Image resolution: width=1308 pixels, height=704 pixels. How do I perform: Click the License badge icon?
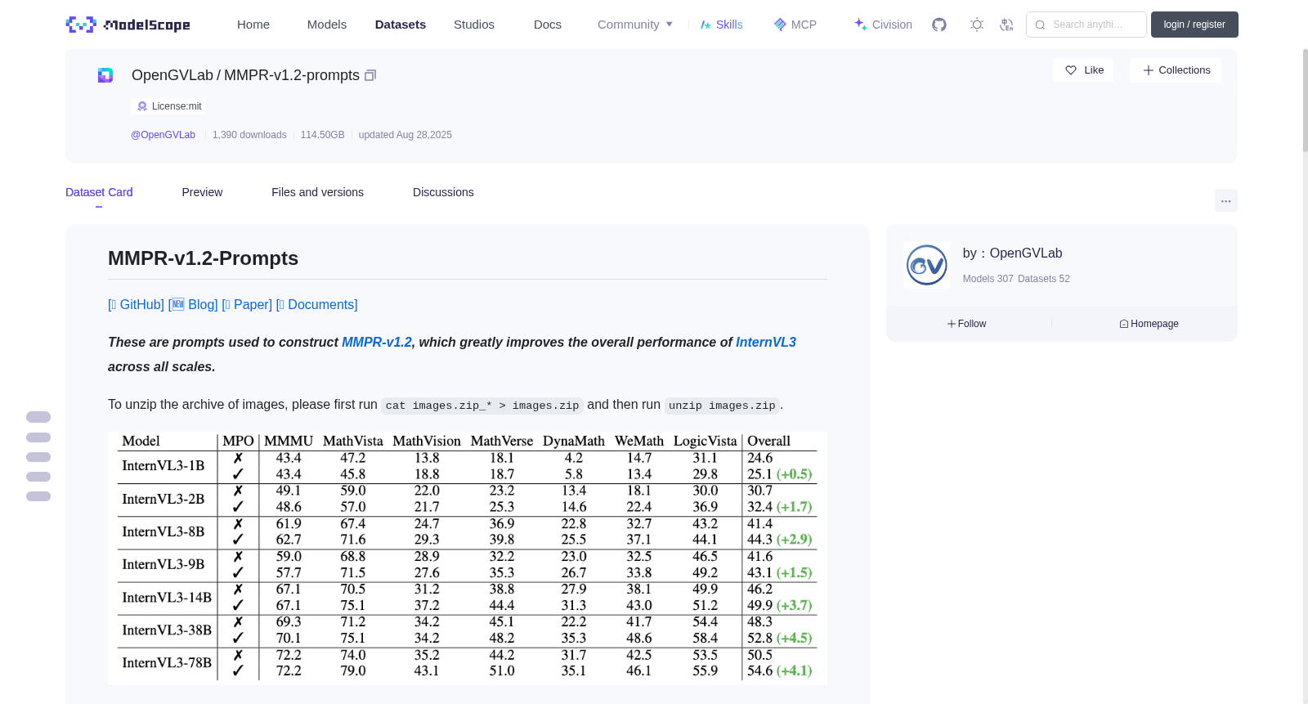(x=142, y=106)
